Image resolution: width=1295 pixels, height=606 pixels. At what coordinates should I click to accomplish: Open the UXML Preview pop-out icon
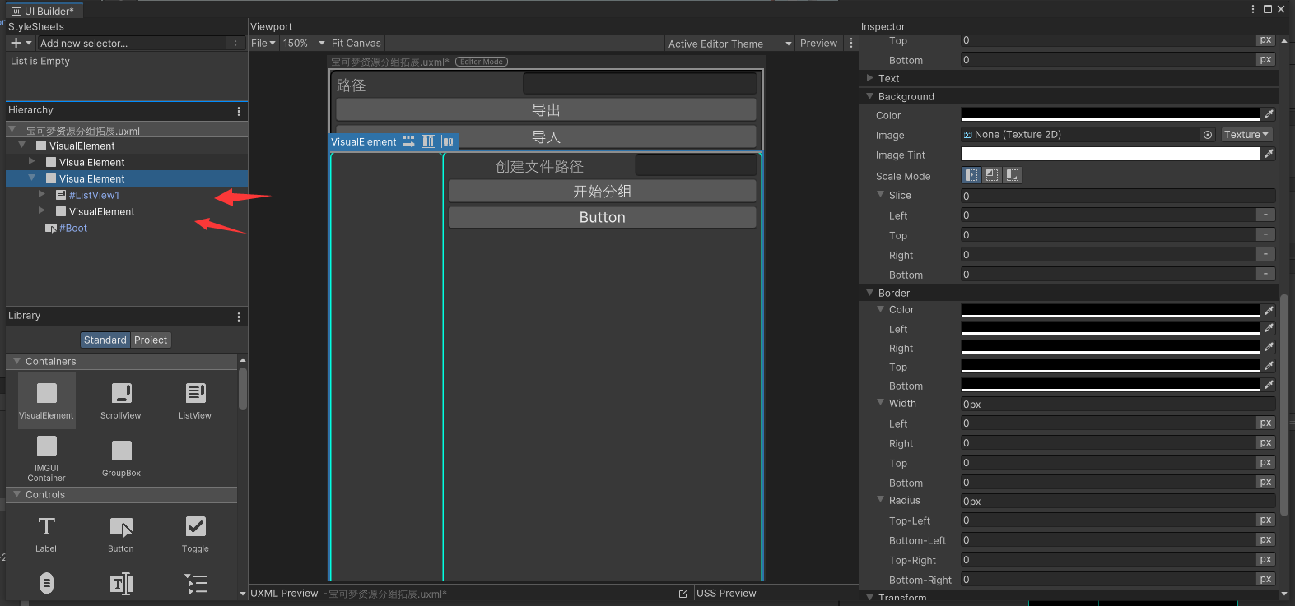point(683,594)
